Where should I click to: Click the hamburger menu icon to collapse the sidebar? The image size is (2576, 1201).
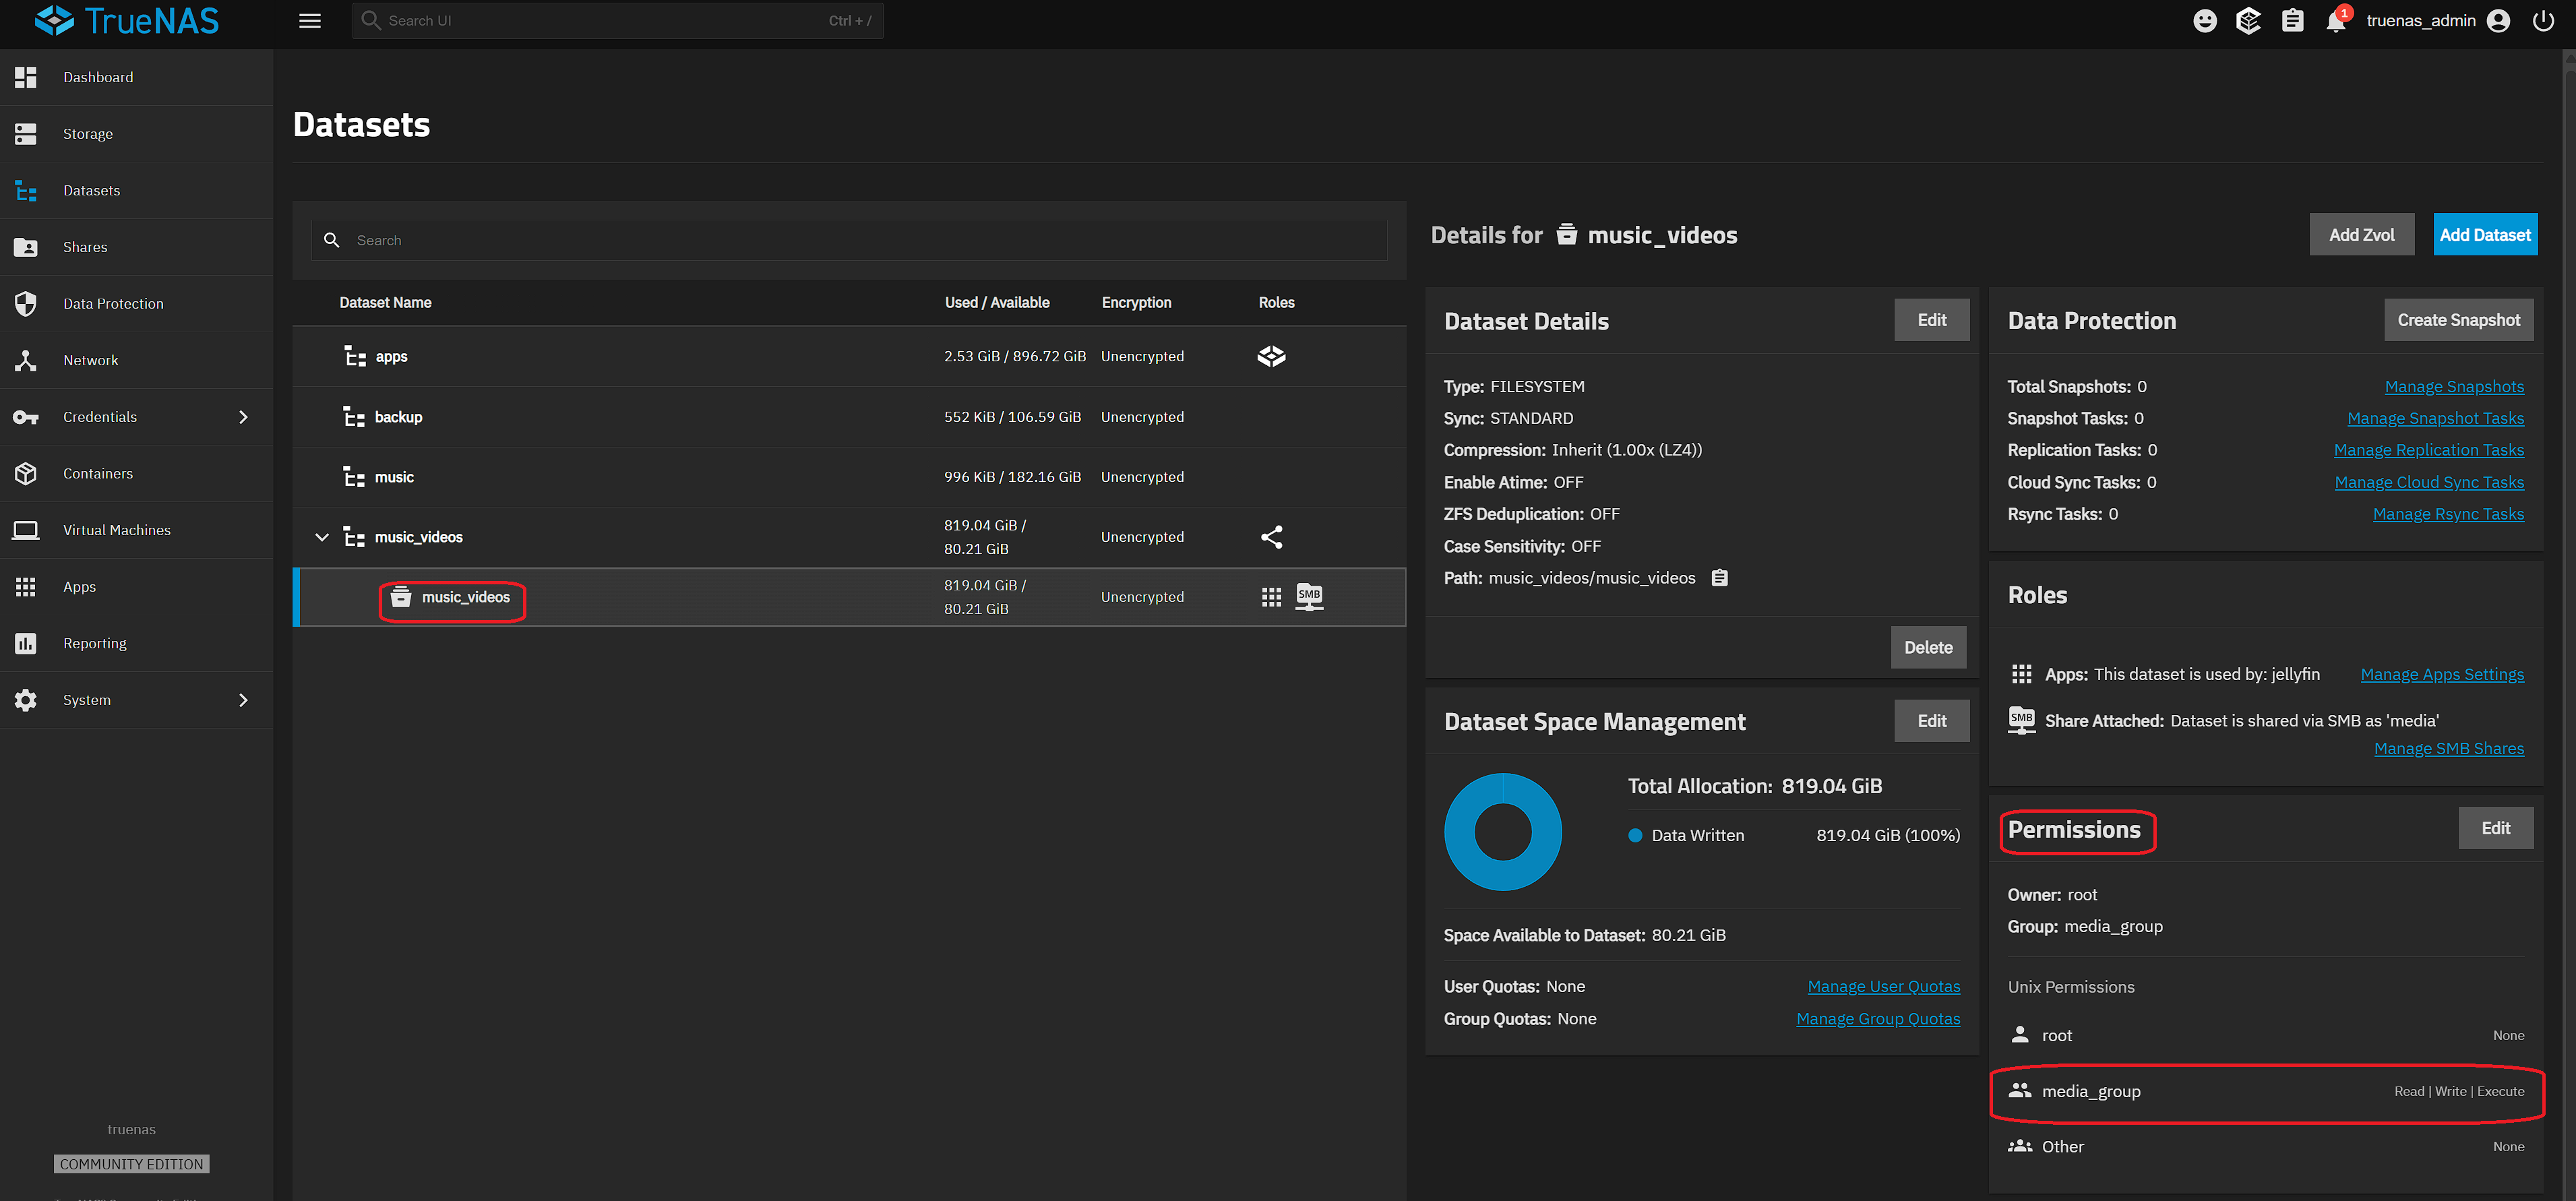310,21
